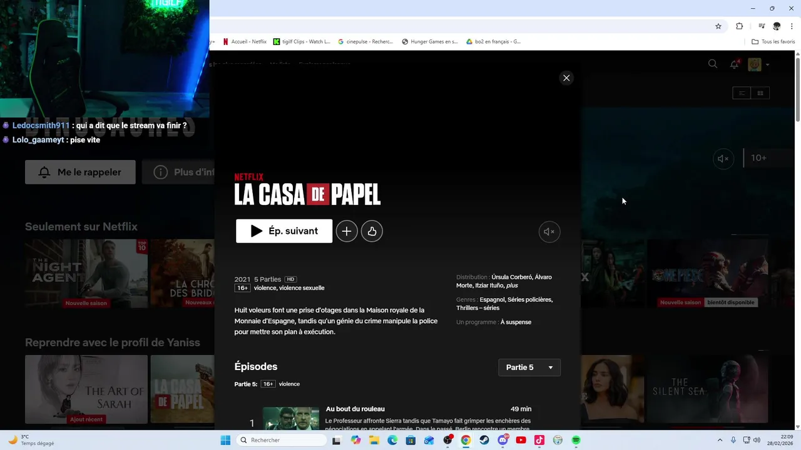Open the Partie 5 season dropdown

529,367
